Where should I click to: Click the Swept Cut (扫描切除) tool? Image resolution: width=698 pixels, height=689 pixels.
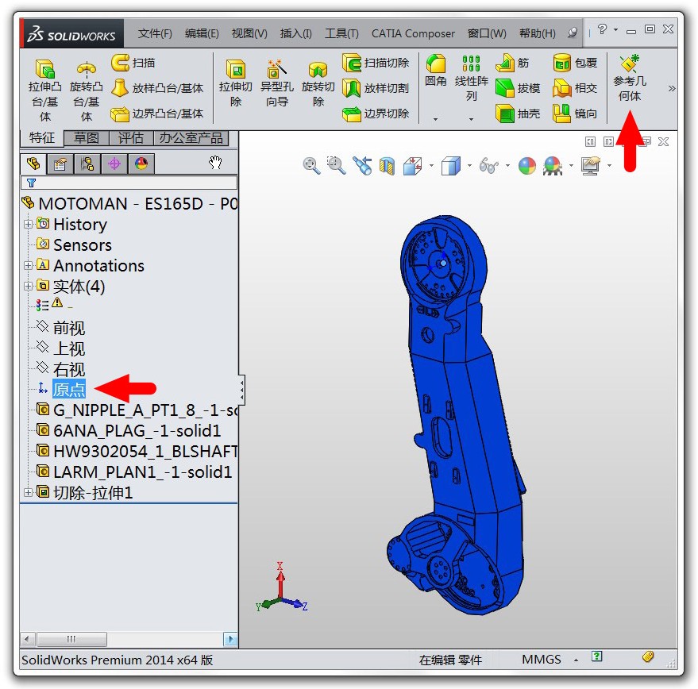[x=376, y=63]
